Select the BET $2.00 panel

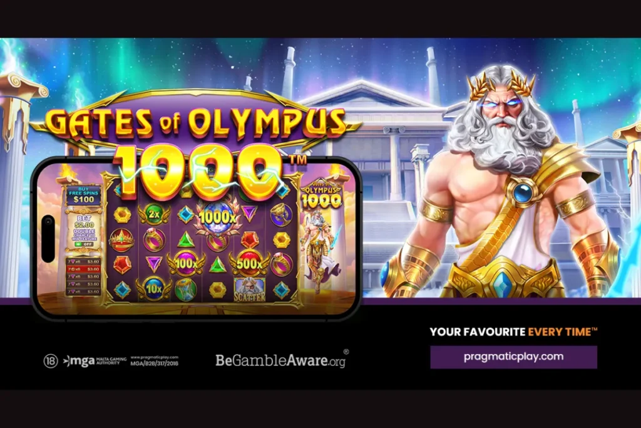[x=85, y=231]
